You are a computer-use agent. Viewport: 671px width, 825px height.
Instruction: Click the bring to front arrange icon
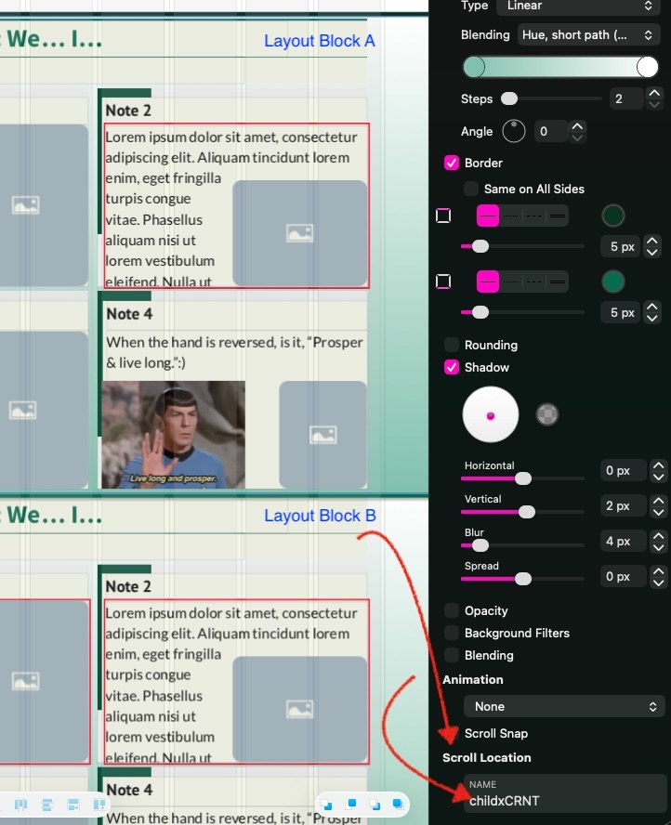pyautogui.click(x=397, y=804)
